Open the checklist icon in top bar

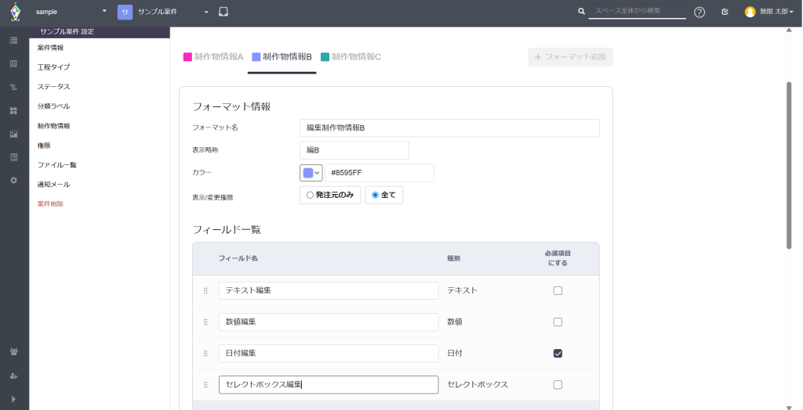coord(725,12)
